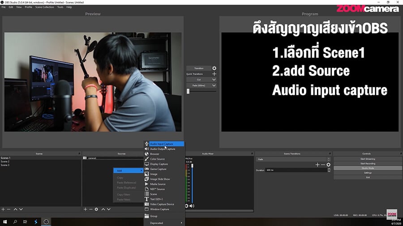Click the Scene list icon in the menu
Viewport: 403px width, 226px height.
click(x=146, y=194)
